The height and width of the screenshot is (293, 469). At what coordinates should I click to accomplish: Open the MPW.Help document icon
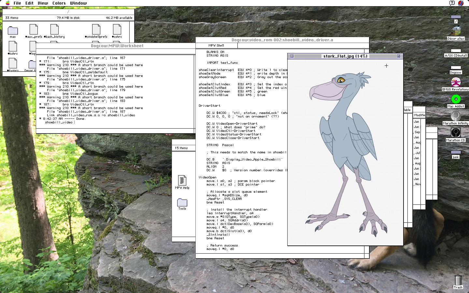tap(182, 180)
